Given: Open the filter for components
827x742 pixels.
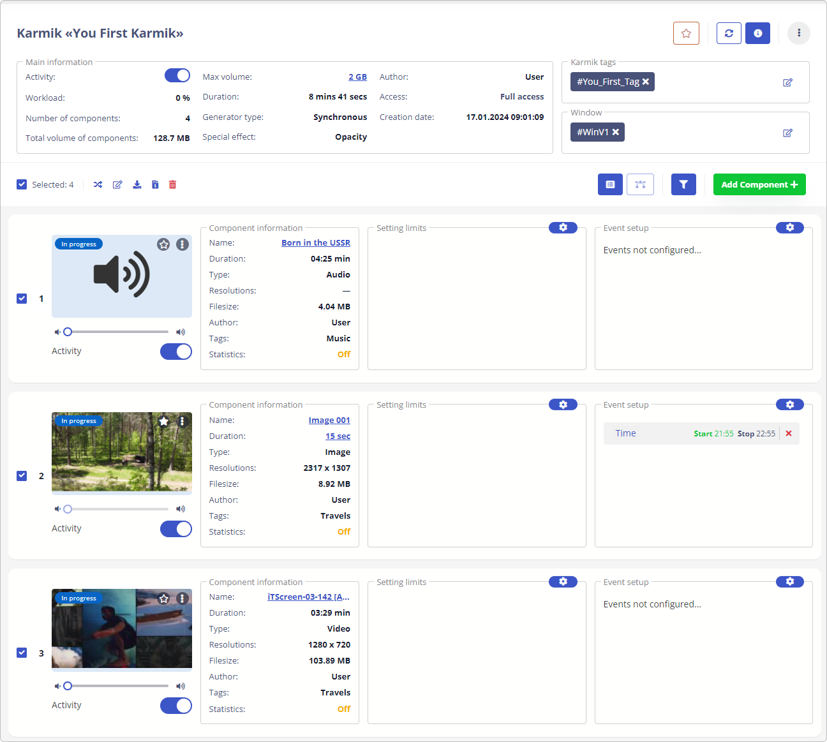Looking at the screenshot, I should tap(683, 184).
